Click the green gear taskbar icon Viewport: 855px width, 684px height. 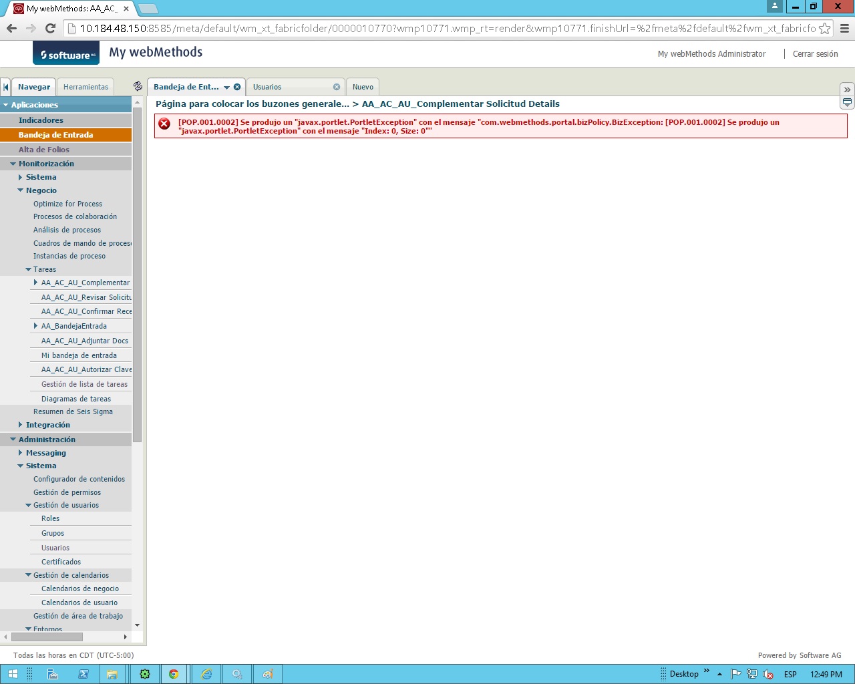coord(144,674)
